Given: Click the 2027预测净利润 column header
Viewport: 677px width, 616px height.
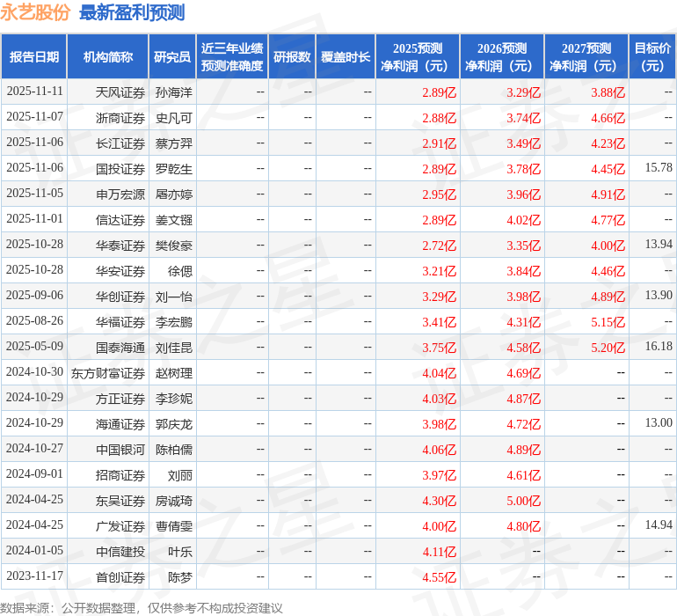Looking at the screenshot, I should tap(586, 57).
